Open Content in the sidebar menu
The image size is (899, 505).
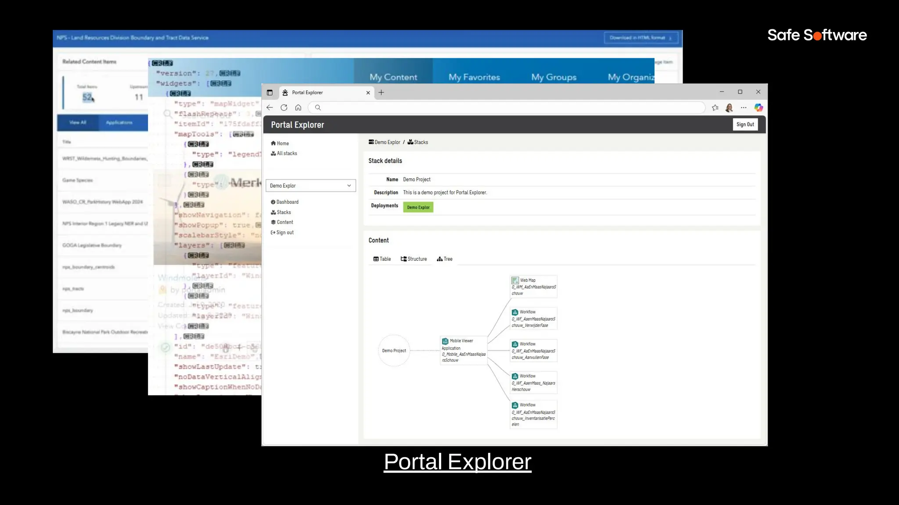pos(282,222)
